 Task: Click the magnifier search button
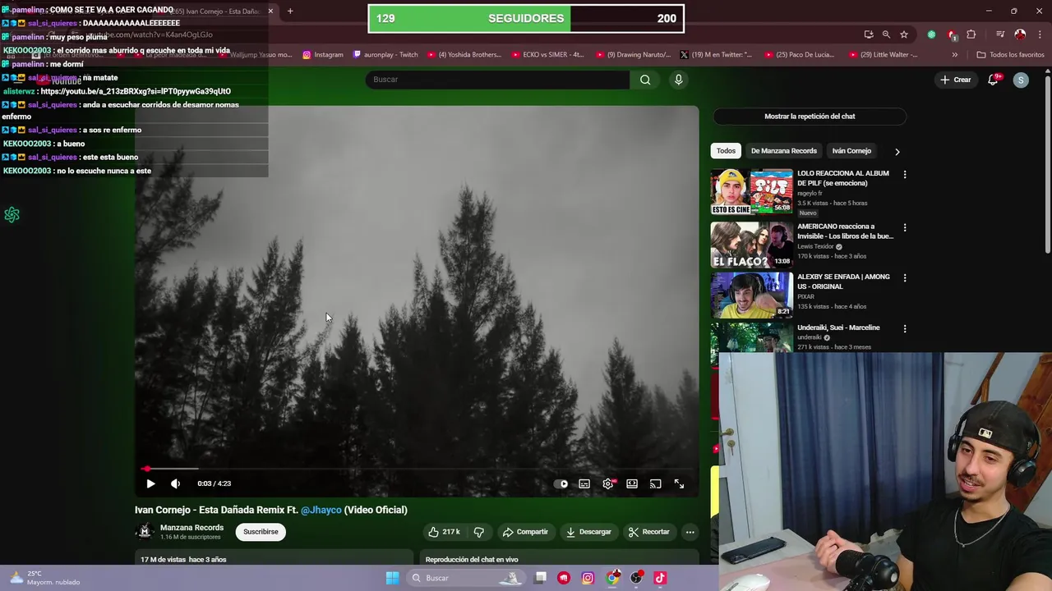point(645,80)
